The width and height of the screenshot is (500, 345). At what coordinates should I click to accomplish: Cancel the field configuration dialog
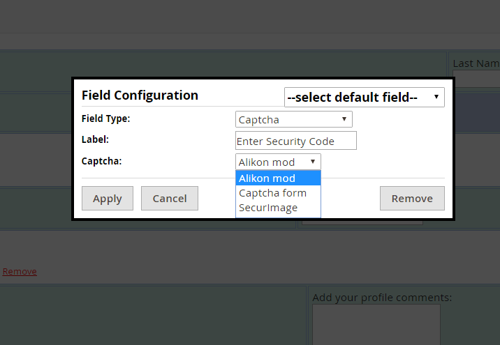coord(170,198)
